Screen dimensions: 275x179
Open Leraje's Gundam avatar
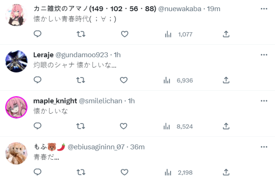point(16,61)
